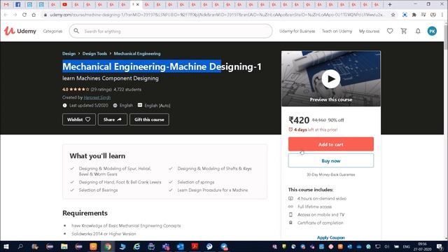Switch to Chrome in the taskbar
The width and height of the screenshot is (448, 252).
(108, 246)
